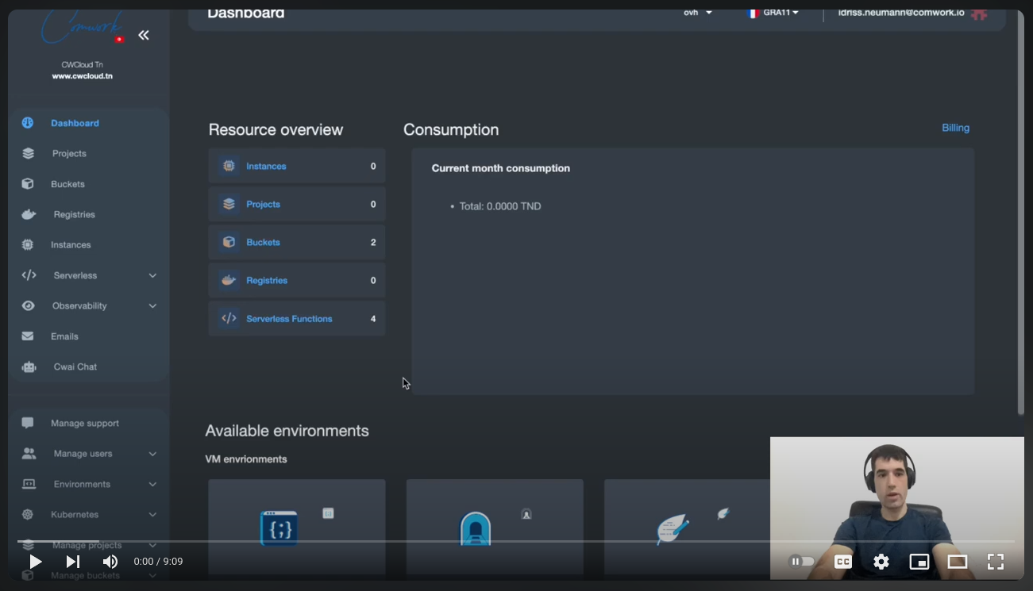Open the Registries menu item in sidebar
Viewport: 1033px width, 591px height.
75,214
